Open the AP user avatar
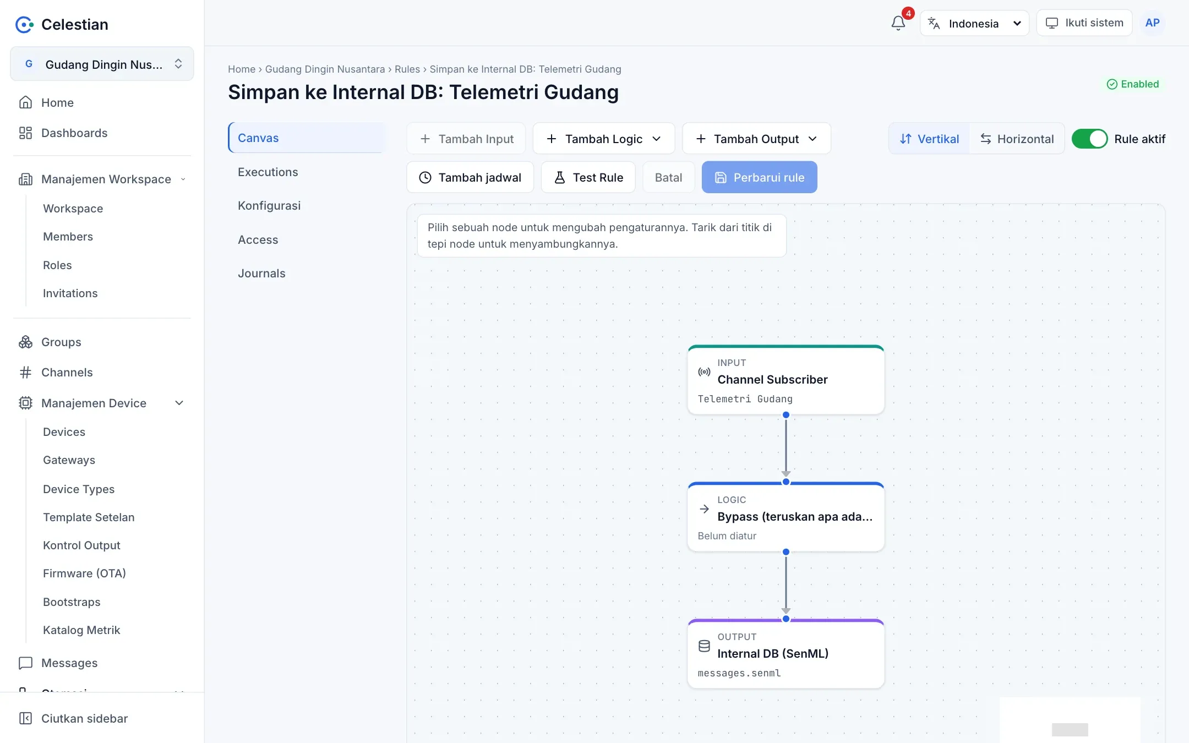 1152,23
